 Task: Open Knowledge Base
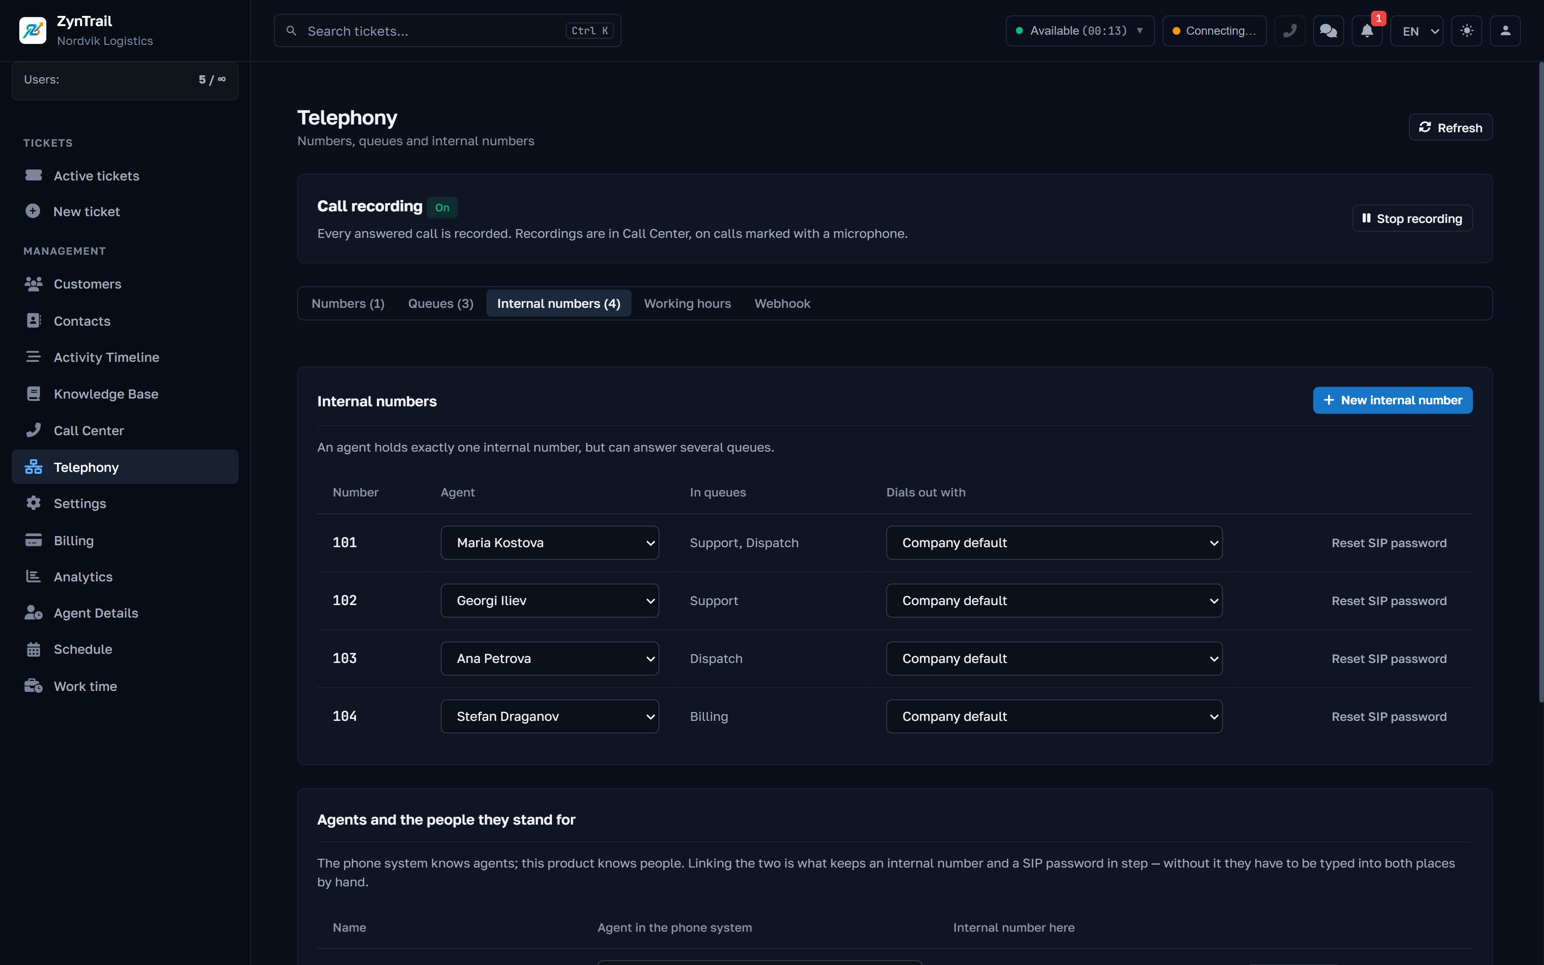pyautogui.click(x=125, y=394)
